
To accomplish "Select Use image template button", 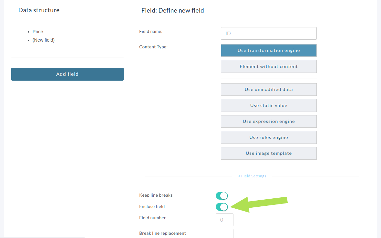I will [x=269, y=153].
